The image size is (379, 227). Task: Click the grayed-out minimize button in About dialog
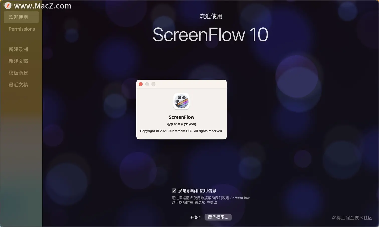[147, 84]
